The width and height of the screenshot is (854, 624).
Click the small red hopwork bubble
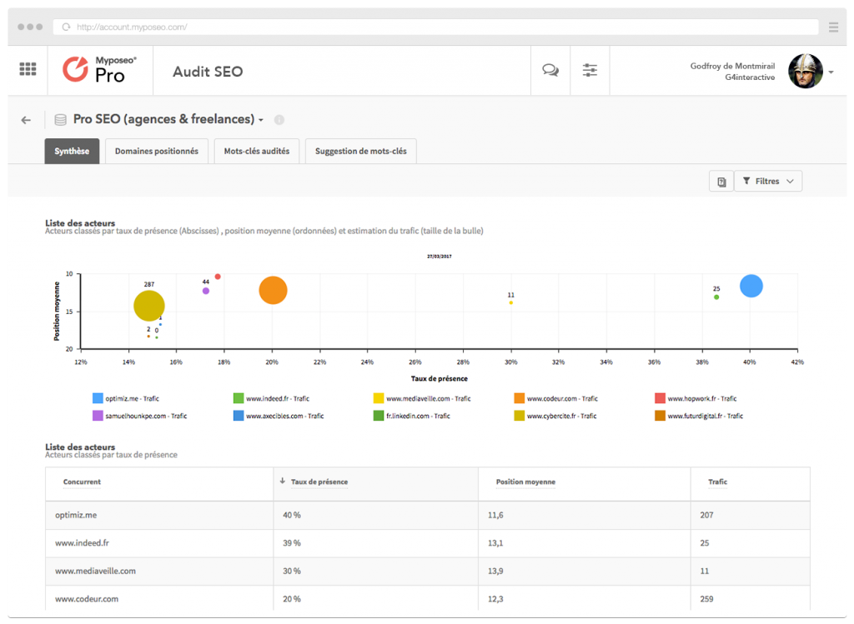point(218,277)
